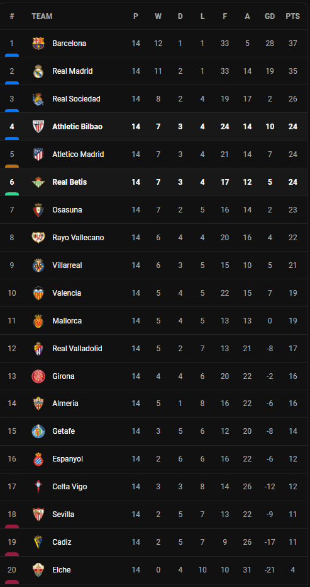This screenshot has width=310, height=587.
Task: Click the Barcelona club crest
Action: [x=38, y=44]
